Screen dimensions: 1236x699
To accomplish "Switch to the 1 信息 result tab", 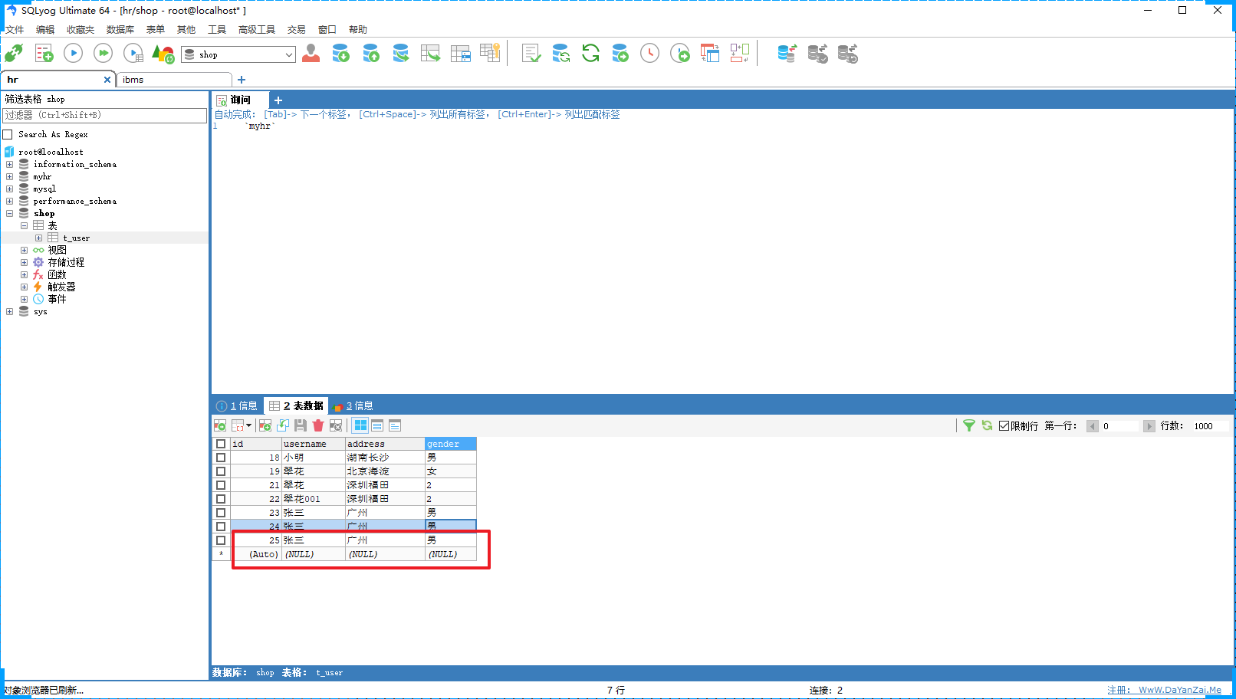I will click(238, 405).
